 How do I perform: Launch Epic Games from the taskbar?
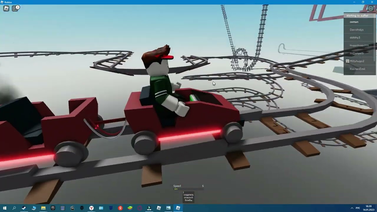pyautogui.click(x=53, y=208)
